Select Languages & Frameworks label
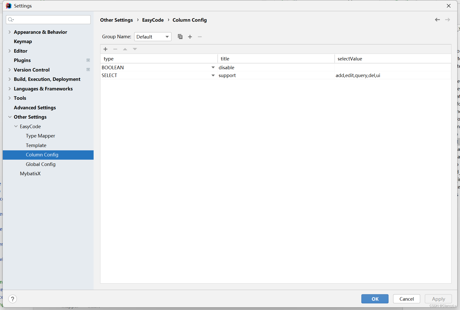The width and height of the screenshot is (460, 310). [43, 89]
